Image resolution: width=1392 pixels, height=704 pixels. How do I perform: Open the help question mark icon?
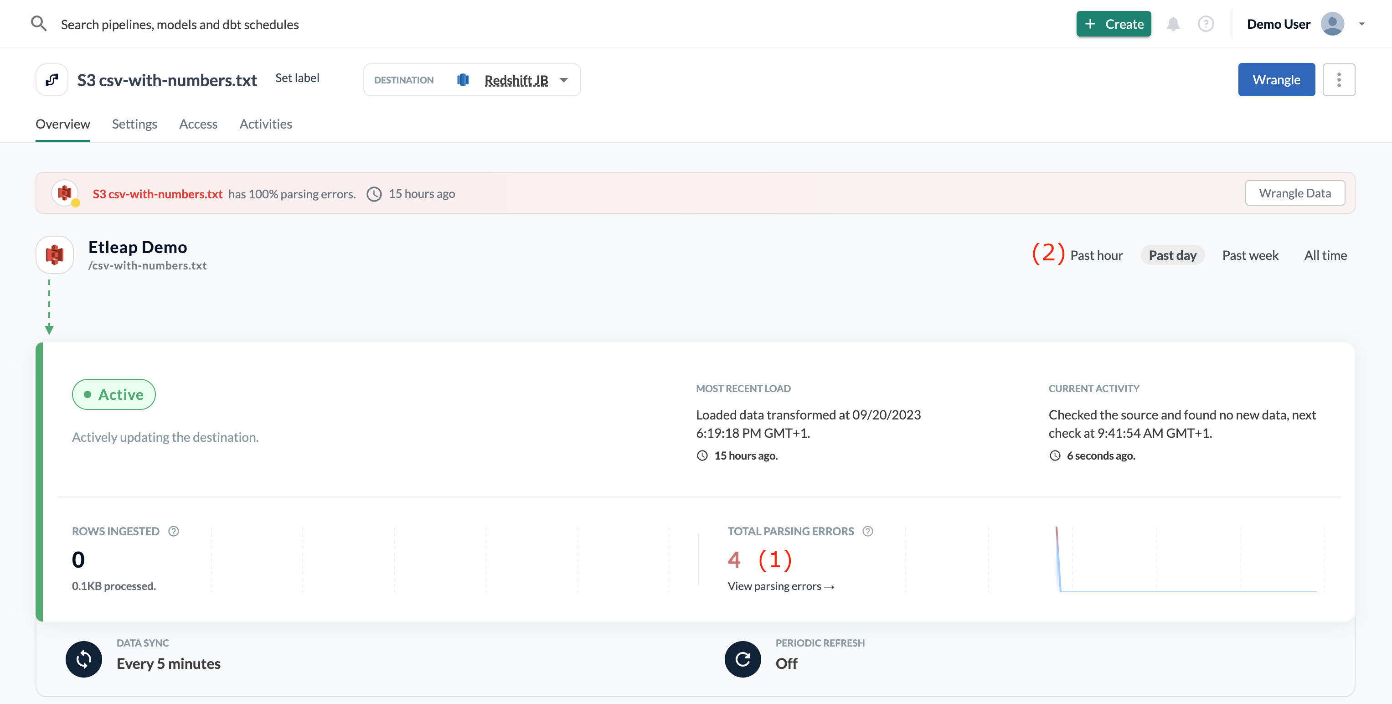[x=1206, y=24]
